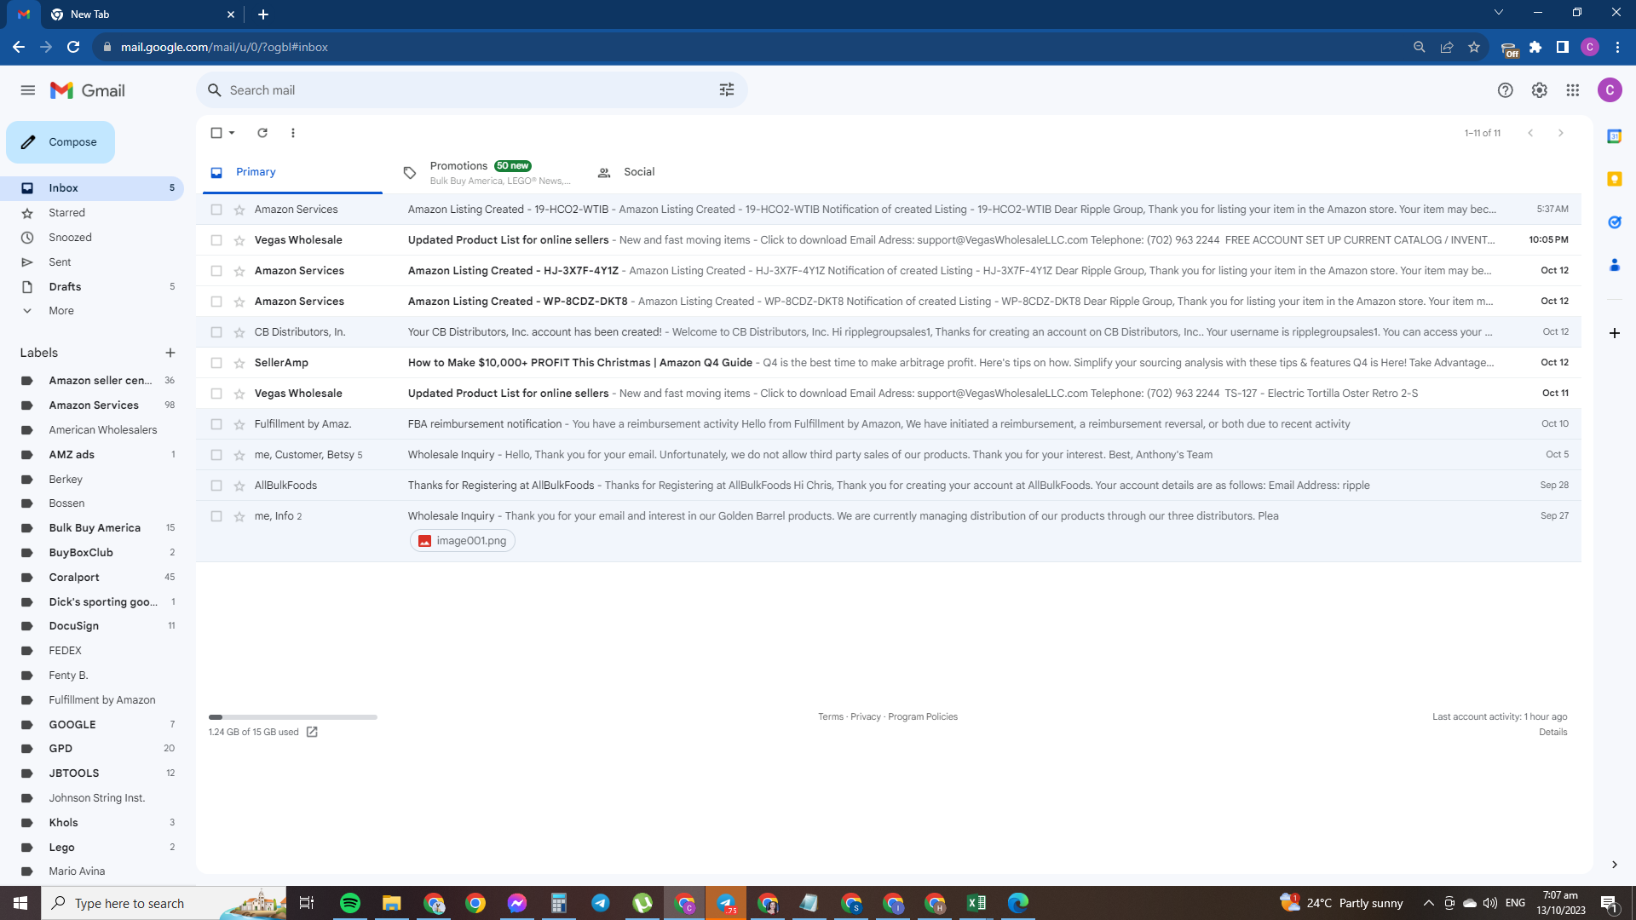Show search options filter icon
Viewport: 1636px width, 920px height.
coord(727,90)
